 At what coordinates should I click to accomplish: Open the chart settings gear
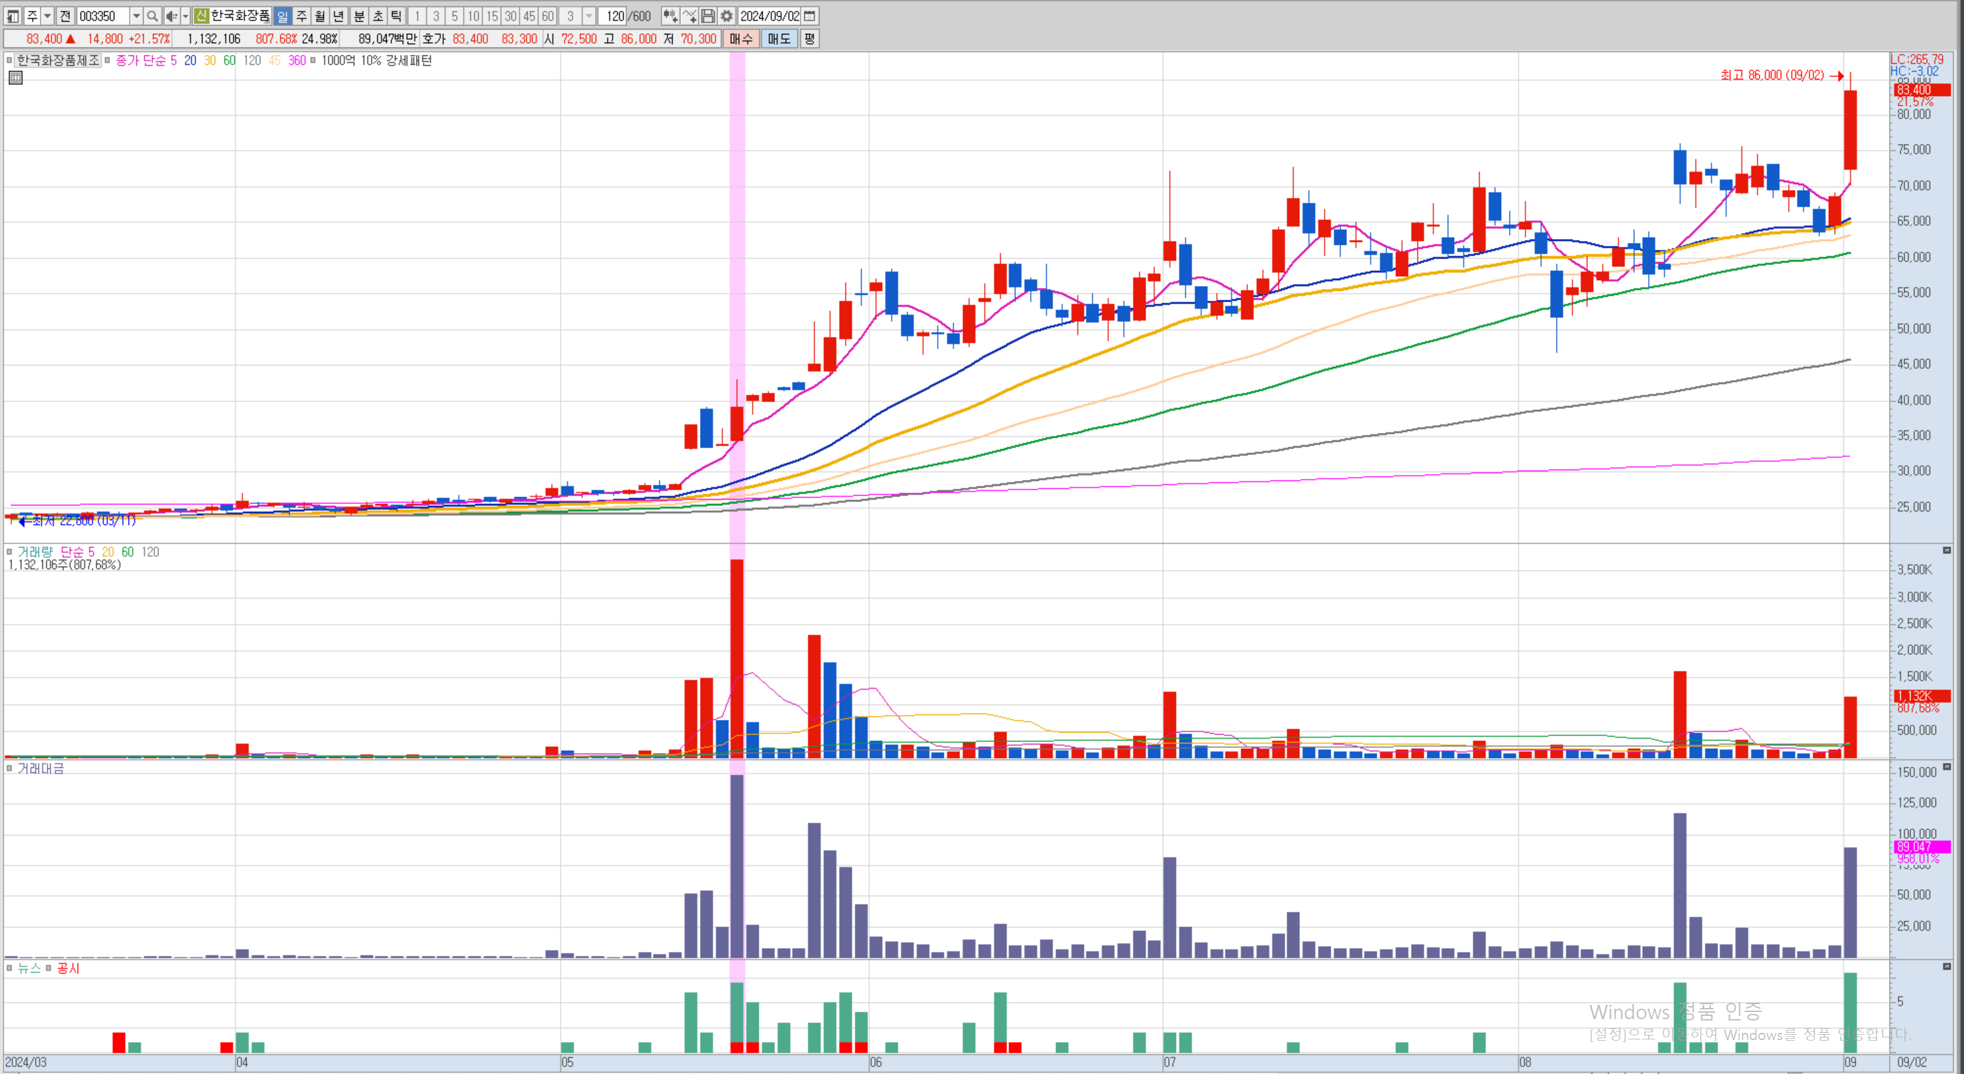(727, 16)
